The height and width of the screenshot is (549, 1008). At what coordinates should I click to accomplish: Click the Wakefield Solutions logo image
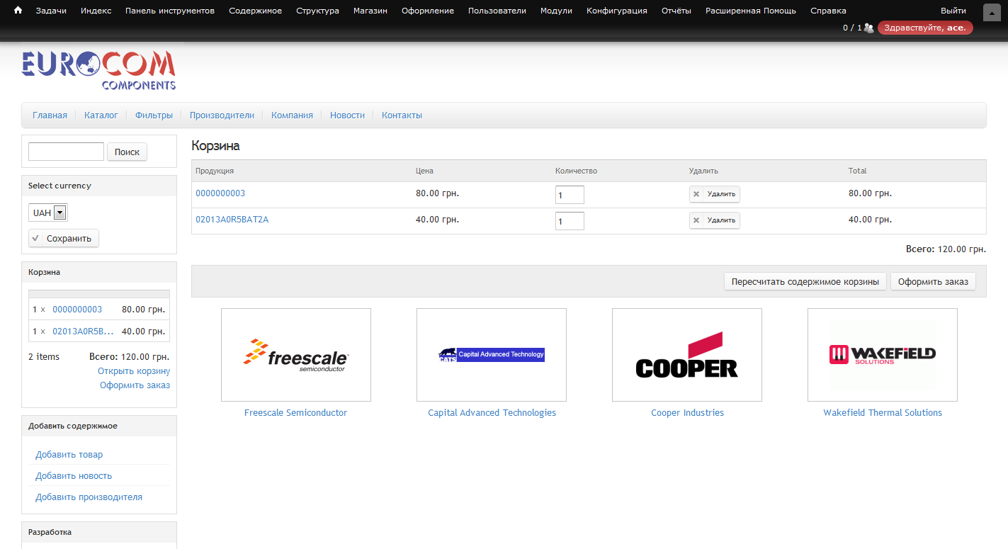(882, 355)
